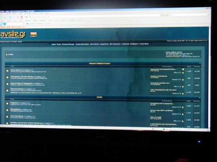Click the 14.345 messages count cell
Screen dimensions: 217x162
click(197, 71)
